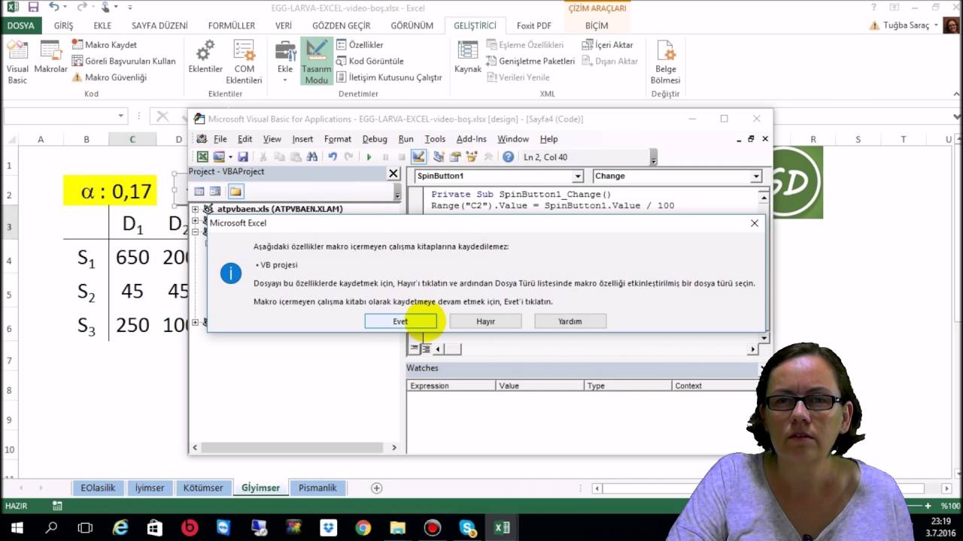Switch to FORMÜLLER ribbon tab
Screen dimensions: 963x541
232,26
